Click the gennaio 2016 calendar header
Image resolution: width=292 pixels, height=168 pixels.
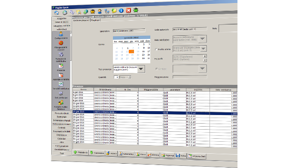[x=131, y=37]
